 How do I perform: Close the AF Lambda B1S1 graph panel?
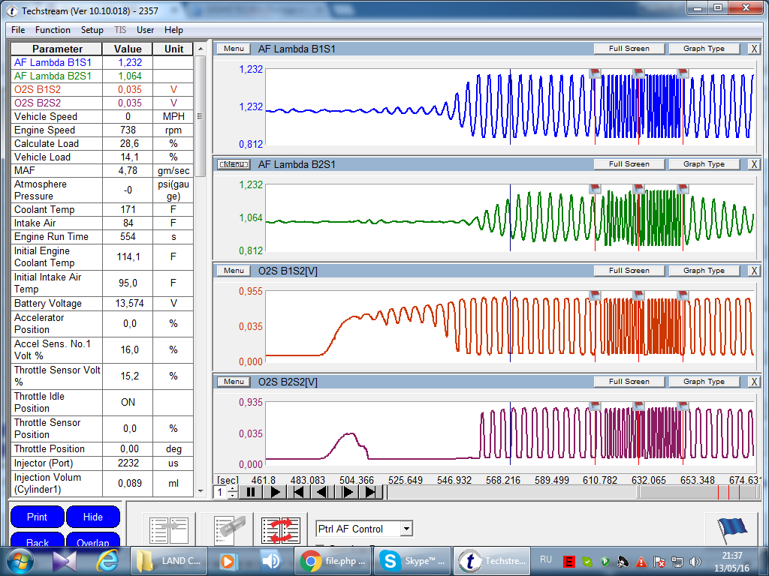(754, 49)
